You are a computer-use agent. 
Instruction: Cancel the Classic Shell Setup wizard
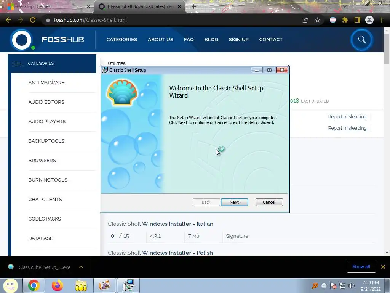269,202
